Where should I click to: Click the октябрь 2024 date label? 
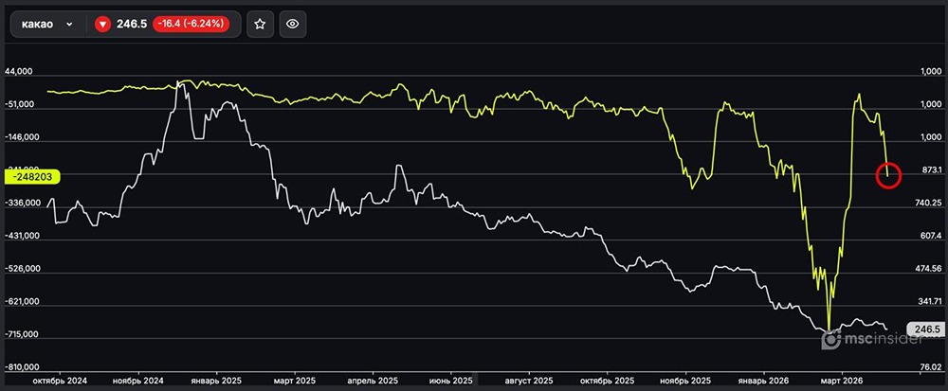pyautogui.click(x=60, y=380)
